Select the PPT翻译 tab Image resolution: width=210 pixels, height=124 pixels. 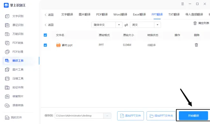coord(157,14)
